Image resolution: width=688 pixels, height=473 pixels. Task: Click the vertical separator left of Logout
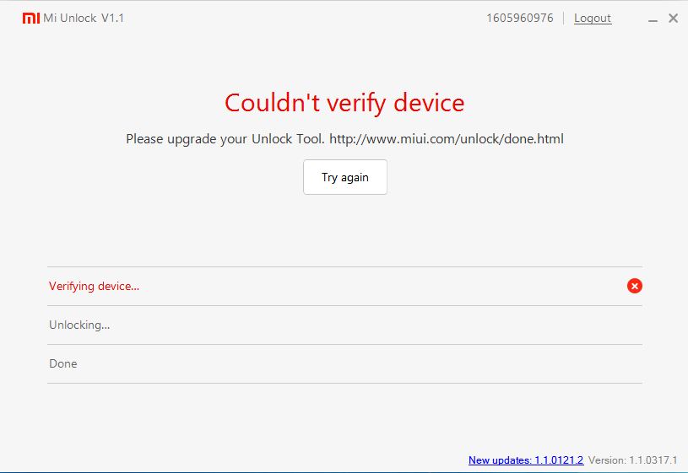(x=564, y=19)
